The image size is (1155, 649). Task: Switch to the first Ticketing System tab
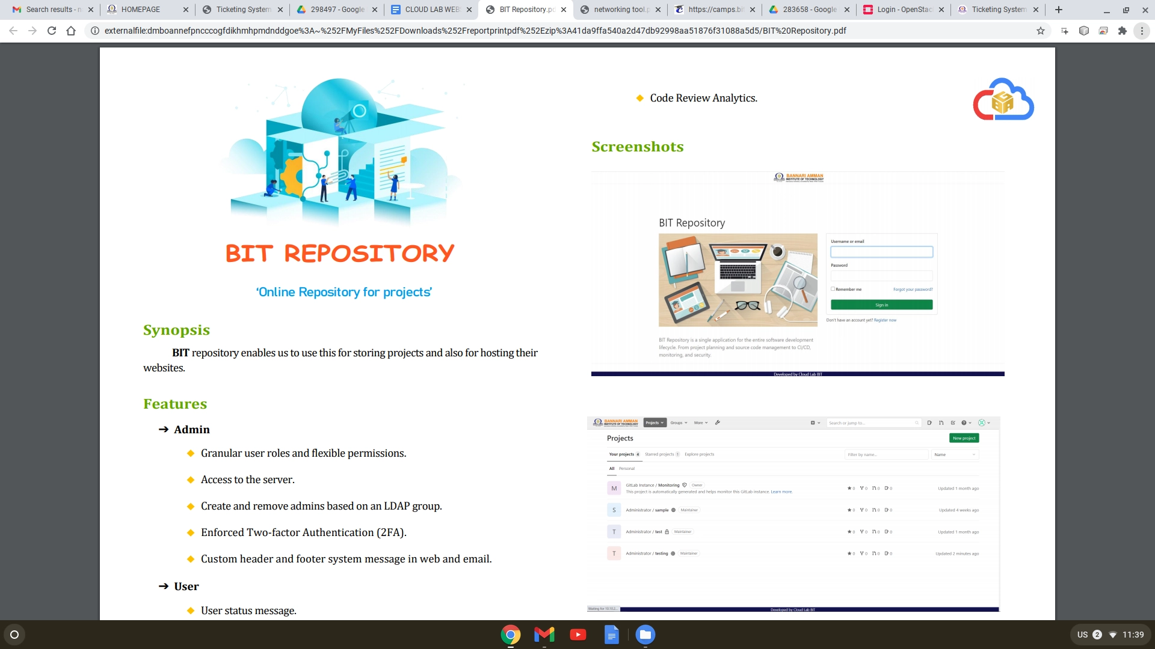pyautogui.click(x=242, y=10)
